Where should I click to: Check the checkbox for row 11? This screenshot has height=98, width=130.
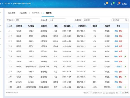9,82
